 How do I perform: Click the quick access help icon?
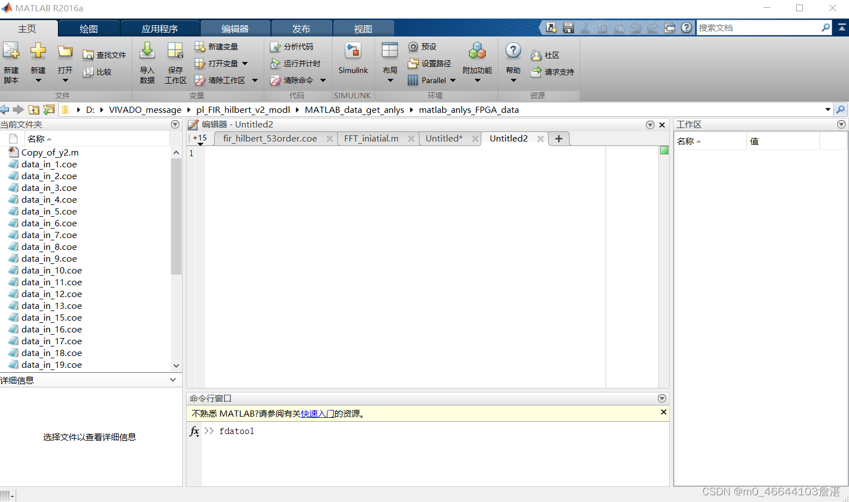tap(687, 28)
